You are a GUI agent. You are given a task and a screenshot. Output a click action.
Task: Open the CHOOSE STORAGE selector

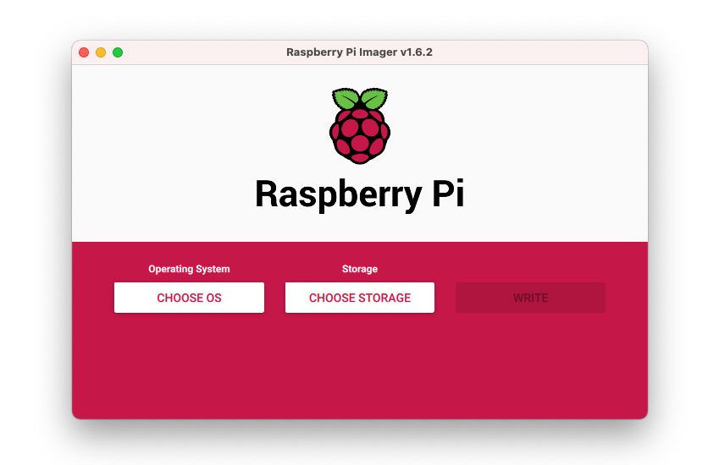(x=359, y=298)
